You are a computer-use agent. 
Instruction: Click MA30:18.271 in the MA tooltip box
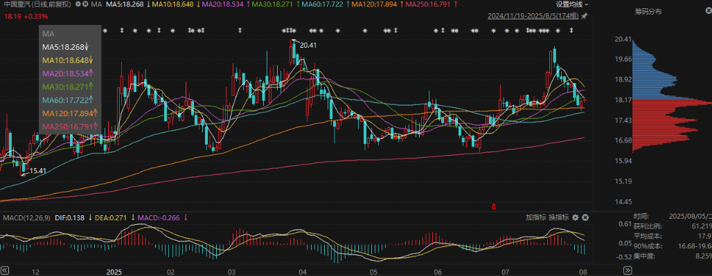click(x=68, y=86)
